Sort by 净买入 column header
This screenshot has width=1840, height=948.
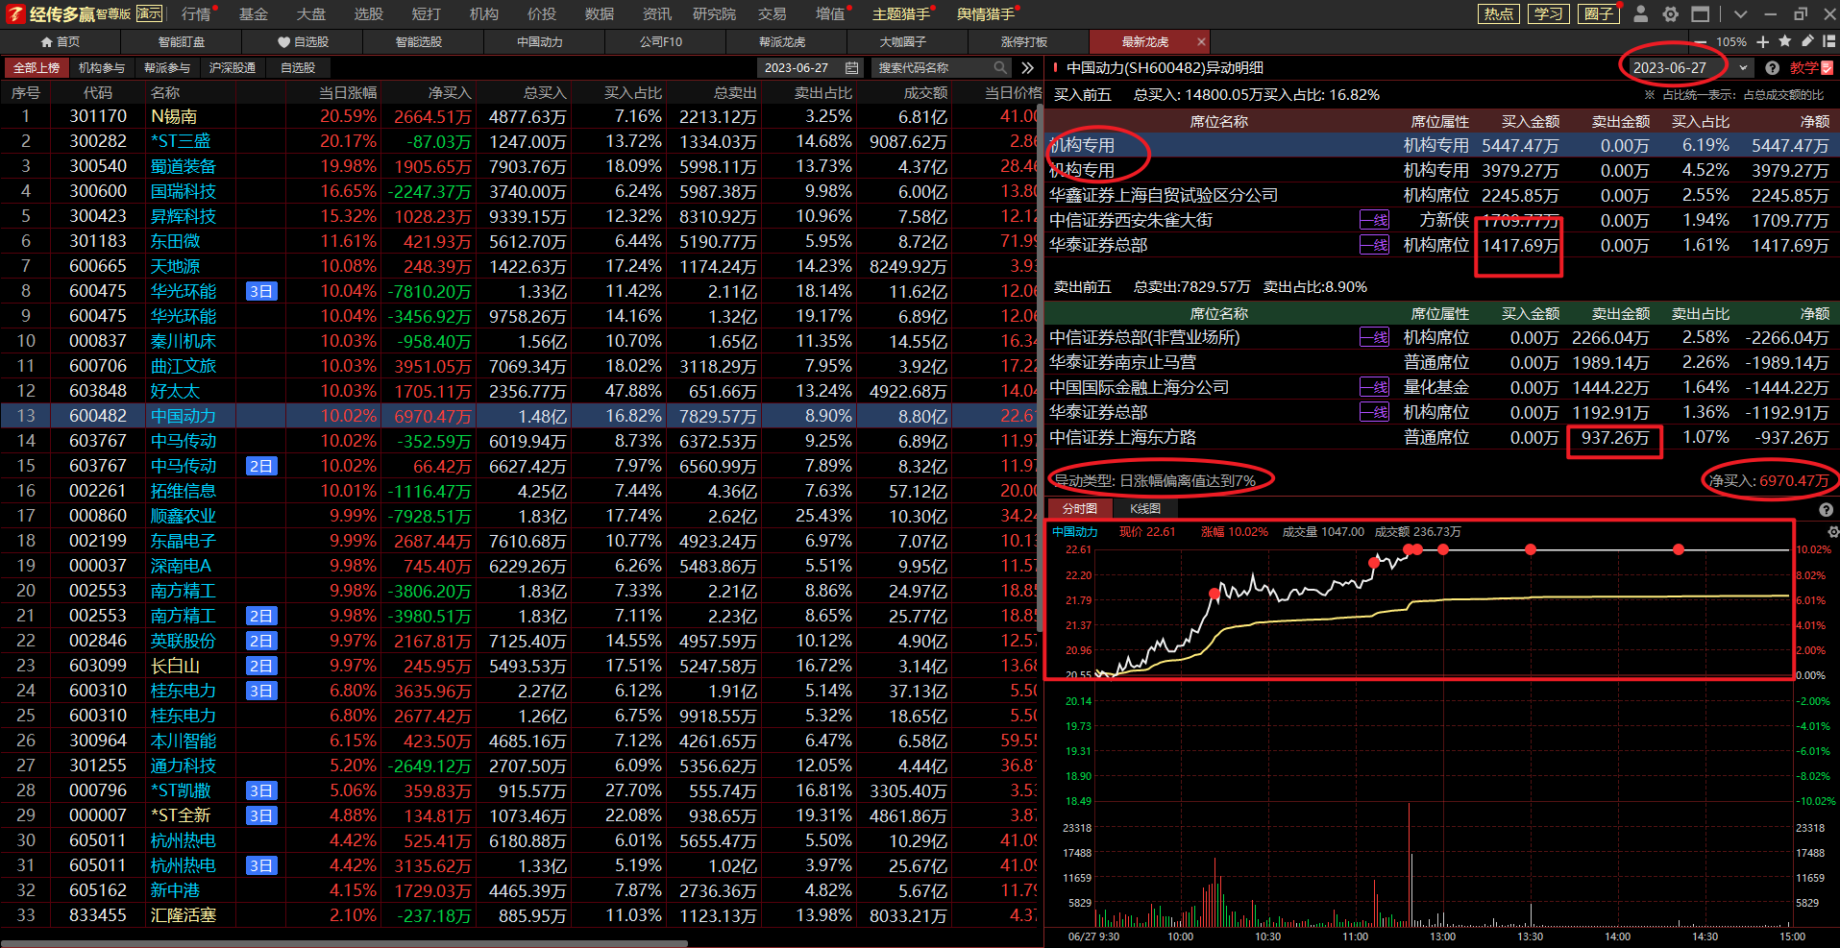(x=450, y=93)
